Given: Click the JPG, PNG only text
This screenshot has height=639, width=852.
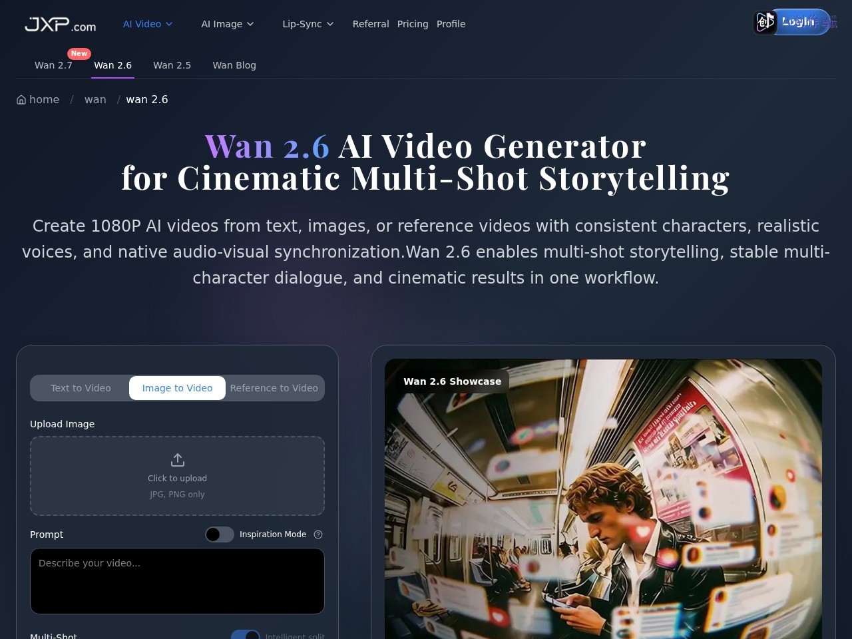Looking at the screenshot, I should [177, 495].
